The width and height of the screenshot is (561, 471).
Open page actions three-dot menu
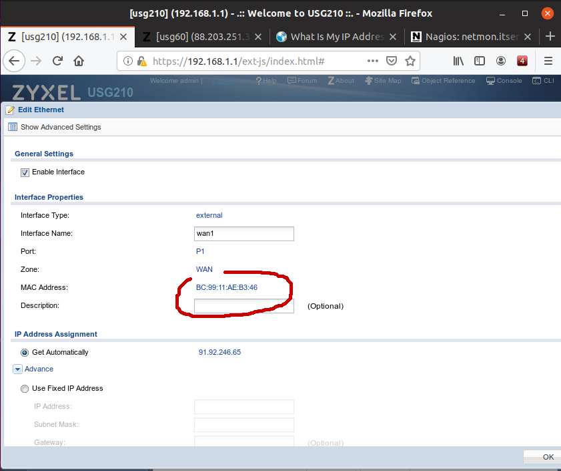pyautogui.click(x=373, y=61)
